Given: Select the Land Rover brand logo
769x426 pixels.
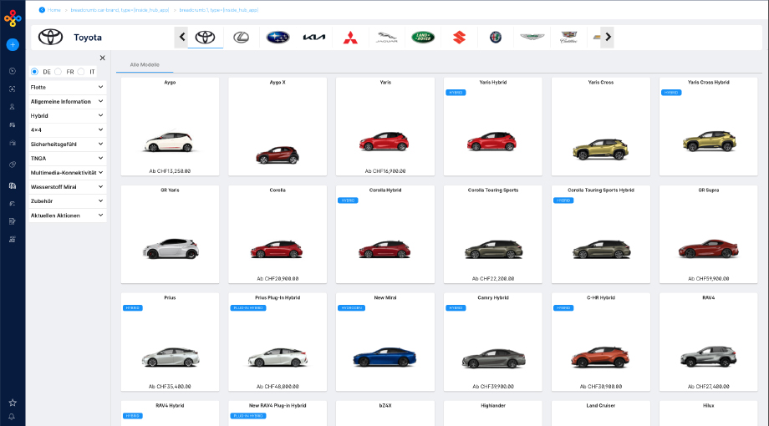Looking at the screenshot, I should coord(423,38).
